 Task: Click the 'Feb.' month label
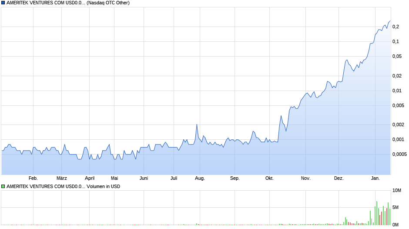[33, 178]
